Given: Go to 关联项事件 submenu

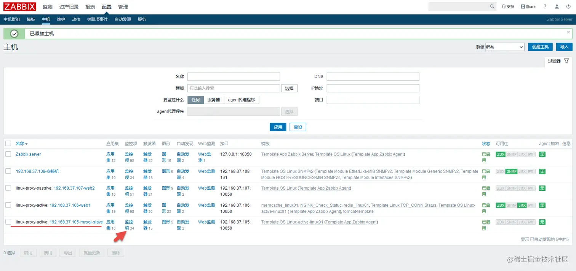Looking at the screenshot, I should pos(97,19).
